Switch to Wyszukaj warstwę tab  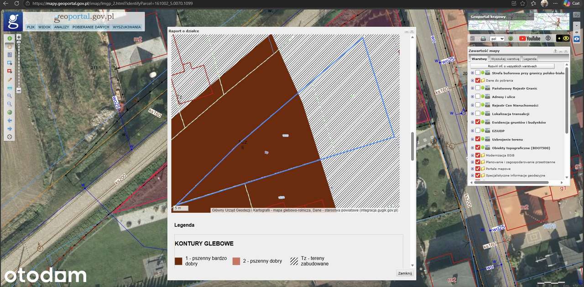coord(505,59)
